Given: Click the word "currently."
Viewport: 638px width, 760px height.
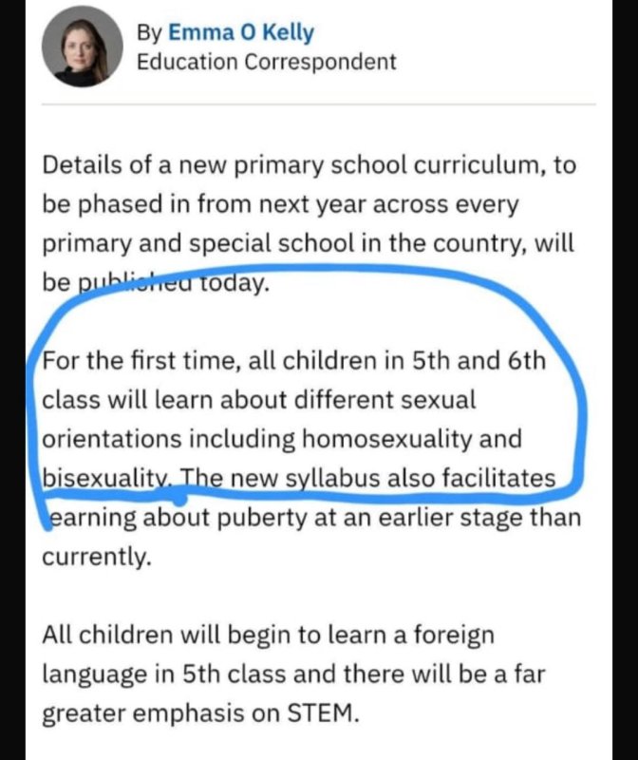Looking at the screenshot, I should pyautogui.click(x=96, y=558).
